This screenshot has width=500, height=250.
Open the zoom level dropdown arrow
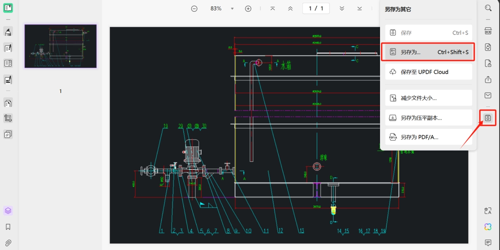point(232,8)
